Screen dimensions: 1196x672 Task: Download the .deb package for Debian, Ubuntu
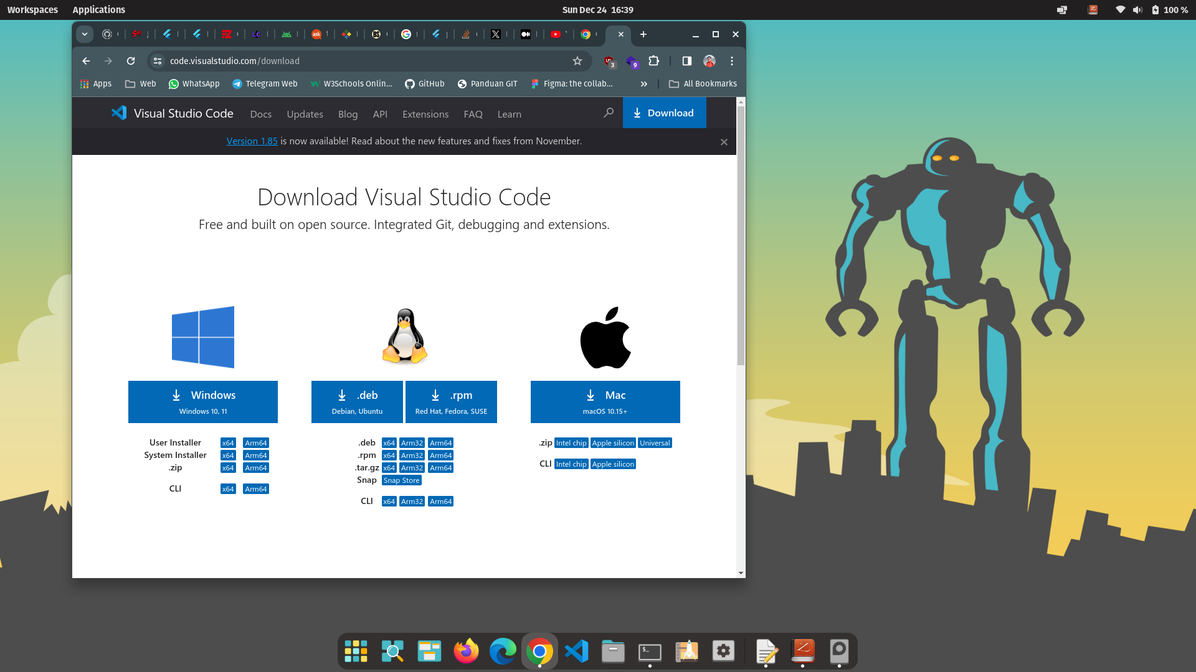[357, 402]
